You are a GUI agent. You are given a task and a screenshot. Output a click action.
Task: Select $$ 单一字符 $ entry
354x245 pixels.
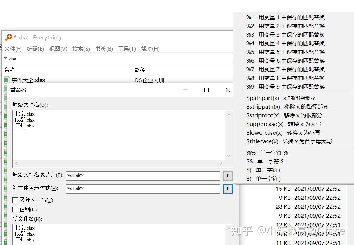tap(265, 161)
